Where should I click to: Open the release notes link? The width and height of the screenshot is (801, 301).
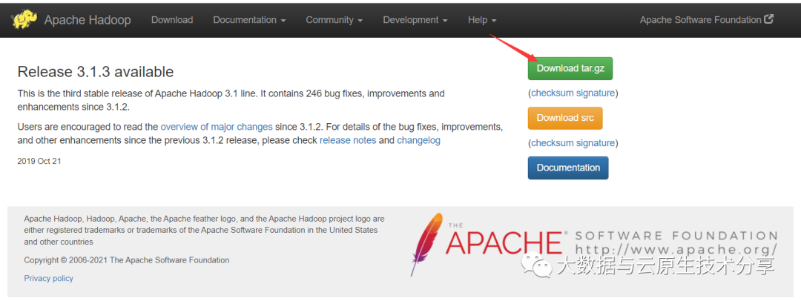pos(348,140)
